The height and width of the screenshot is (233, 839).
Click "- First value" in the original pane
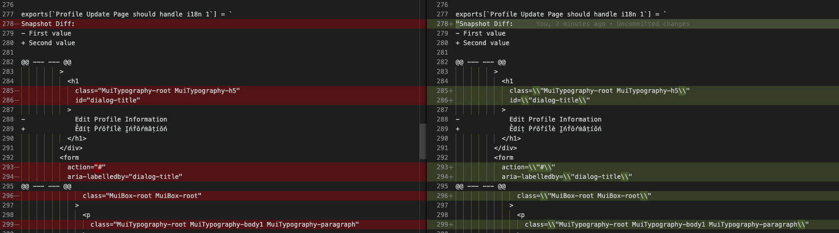(x=46, y=33)
